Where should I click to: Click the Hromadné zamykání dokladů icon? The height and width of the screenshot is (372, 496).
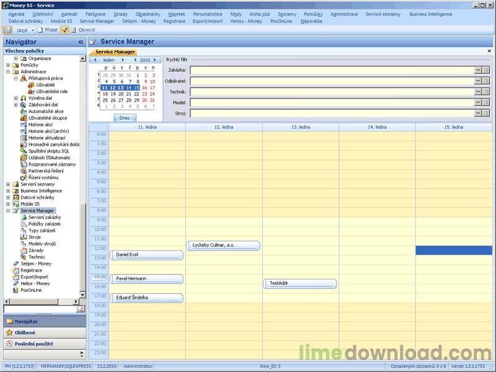[24, 144]
